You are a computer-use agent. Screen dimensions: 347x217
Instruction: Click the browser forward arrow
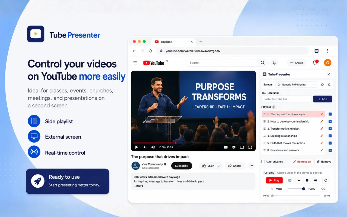142,51
